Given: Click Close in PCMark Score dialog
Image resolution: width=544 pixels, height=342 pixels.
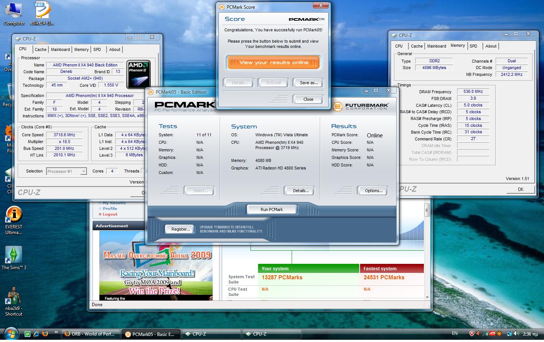Looking at the screenshot, I should (308, 99).
